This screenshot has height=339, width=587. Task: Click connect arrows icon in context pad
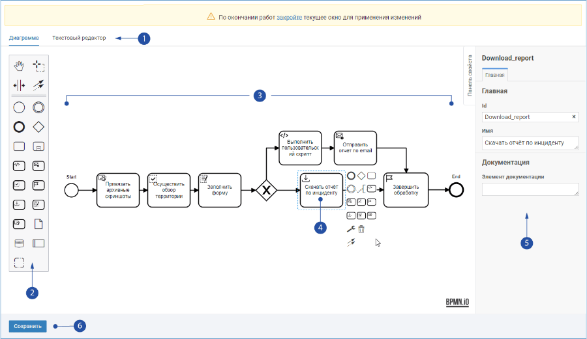[351, 242]
